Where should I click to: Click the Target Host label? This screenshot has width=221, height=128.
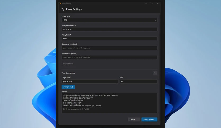tap(66, 78)
